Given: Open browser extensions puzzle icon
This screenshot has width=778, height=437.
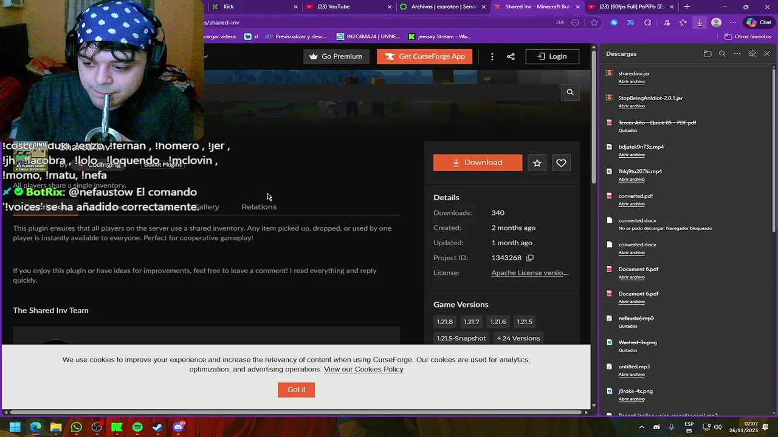Looking at the screenshot, I should point(647,22).
